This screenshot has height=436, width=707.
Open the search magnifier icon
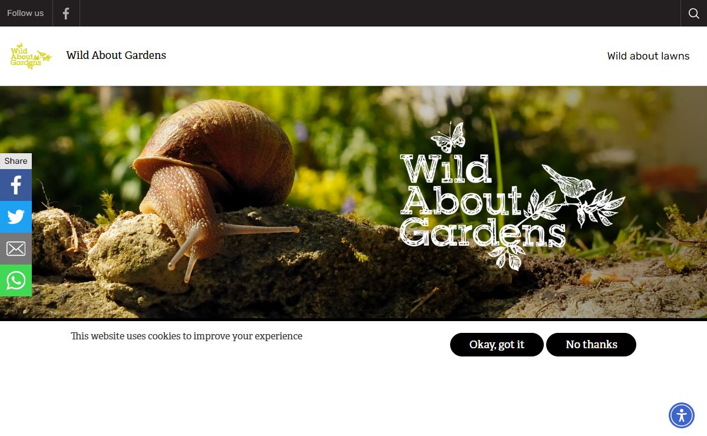(693, 13)
